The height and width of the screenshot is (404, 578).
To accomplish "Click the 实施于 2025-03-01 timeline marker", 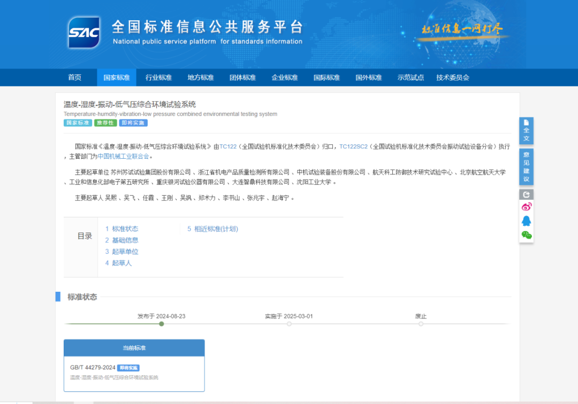I will point(289,323).
